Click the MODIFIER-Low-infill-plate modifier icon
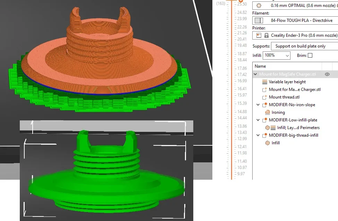This screenshot has width=338, height=221. (x=265, y=120)
